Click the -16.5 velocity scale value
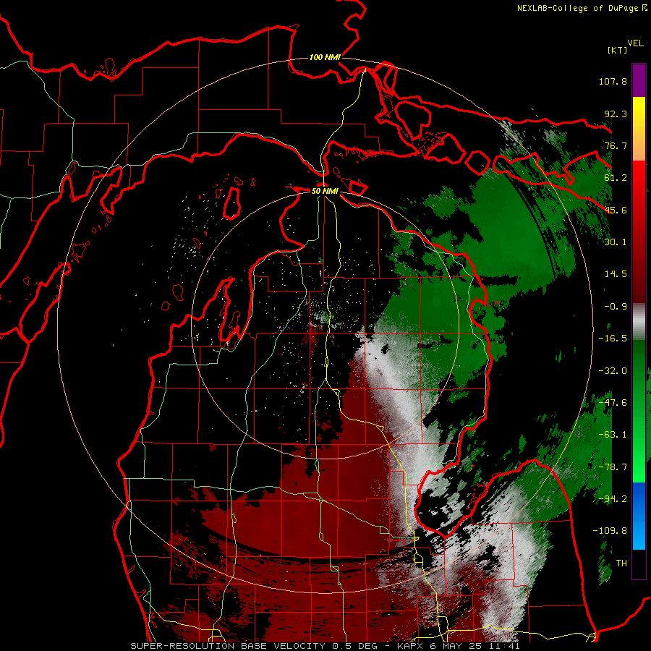651x651 pixels. [x=613, y=339]
